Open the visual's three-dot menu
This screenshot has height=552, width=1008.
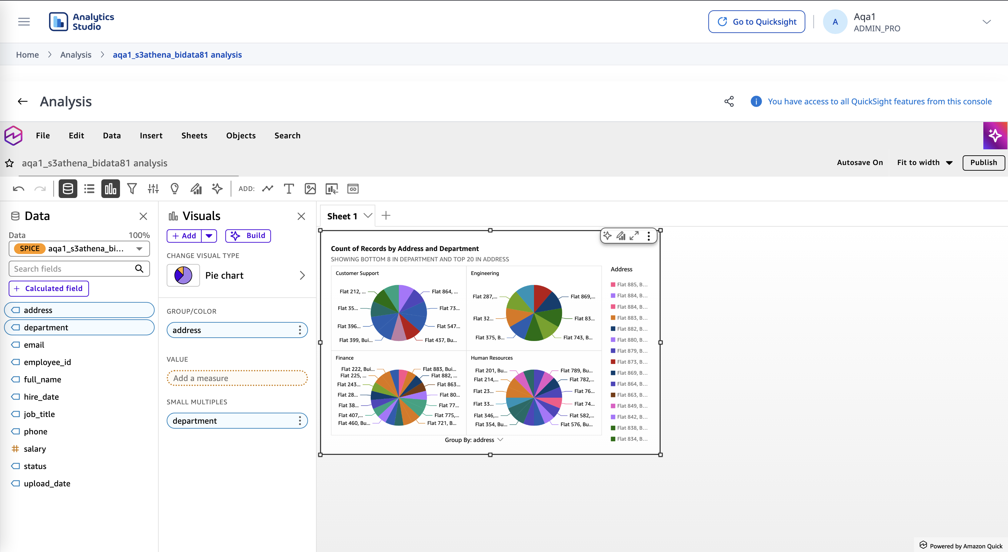[x=648, y=236]
